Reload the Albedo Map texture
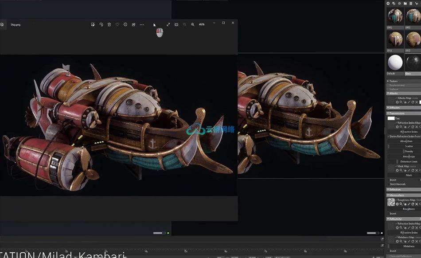 (413, 102)
